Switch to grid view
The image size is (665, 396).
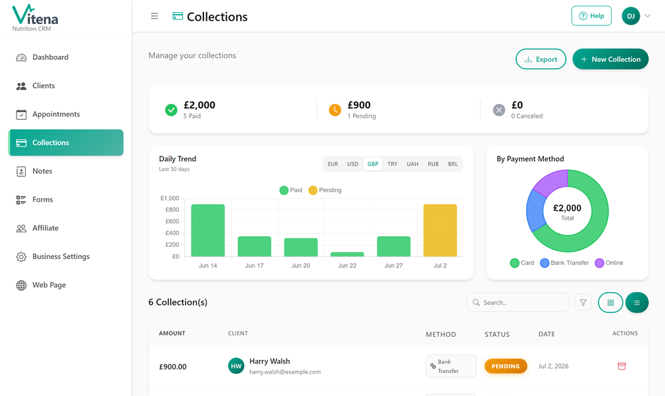(610, 302)
